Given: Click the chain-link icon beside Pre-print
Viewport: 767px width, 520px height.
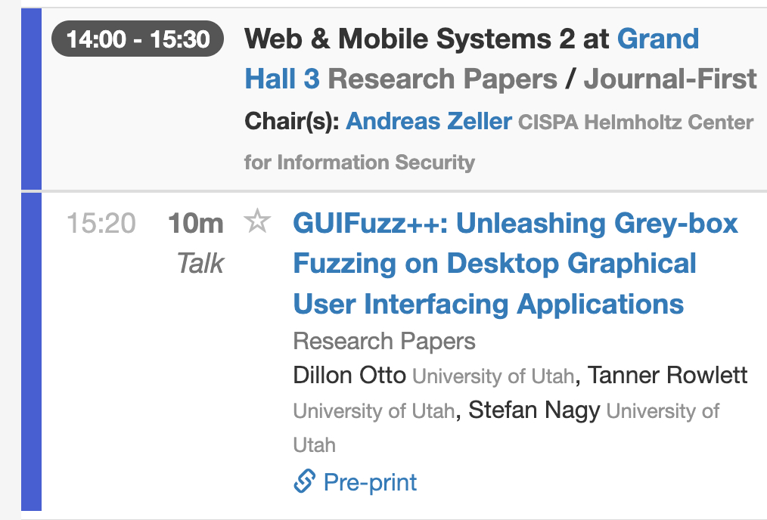Looking at the screenshot, I should coord(304,481).
